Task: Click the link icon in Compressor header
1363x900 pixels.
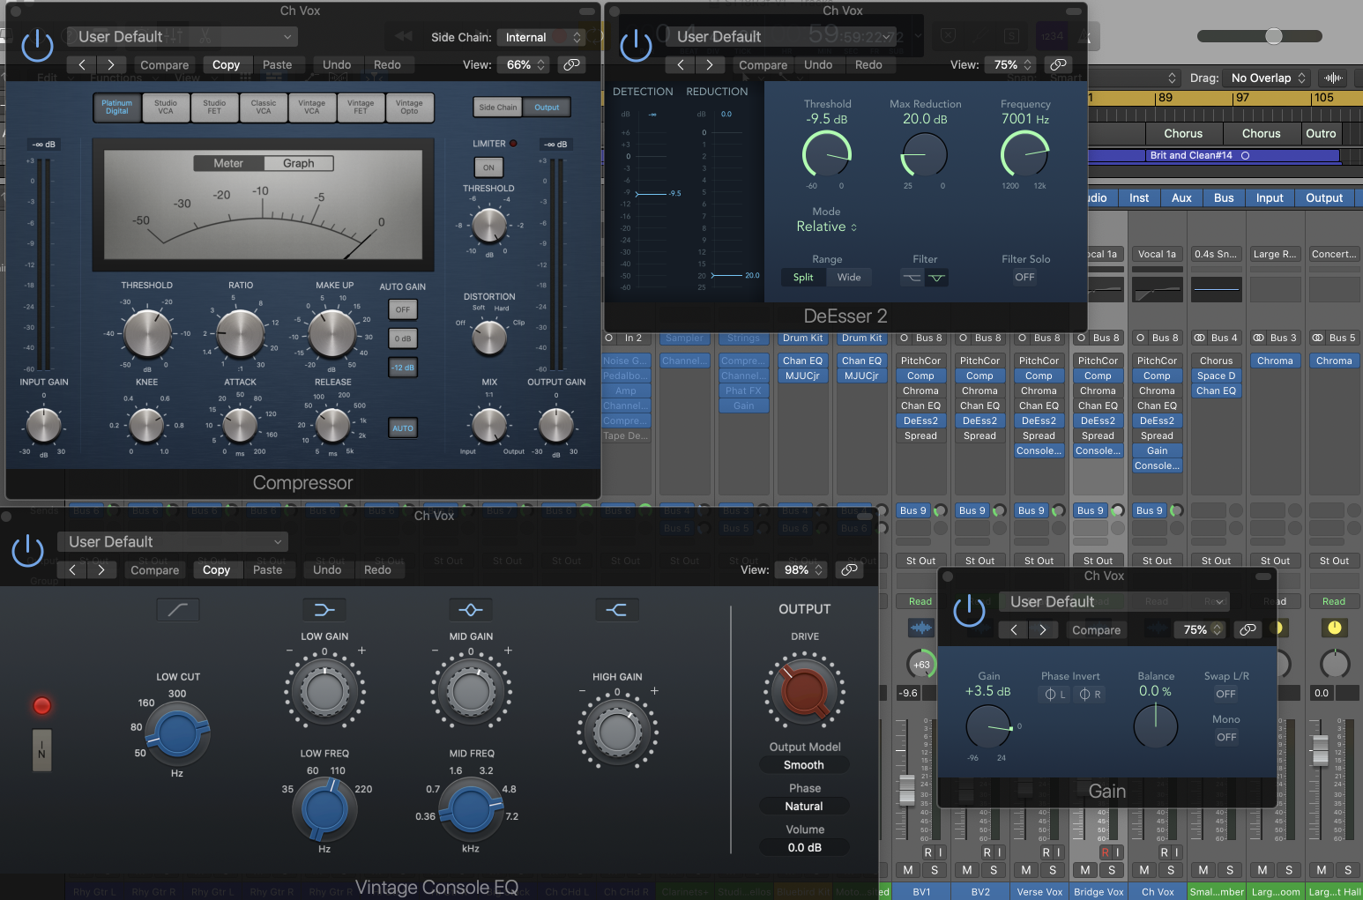Action: click(x=571, y=64)
